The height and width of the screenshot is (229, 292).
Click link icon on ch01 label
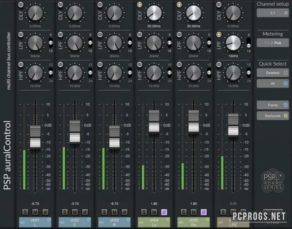coord(22,222)
